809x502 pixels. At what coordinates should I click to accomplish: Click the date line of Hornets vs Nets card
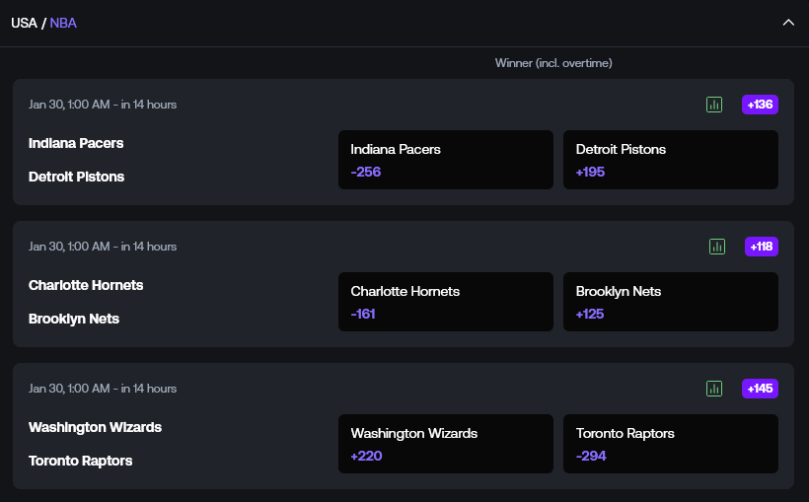(x=103, y=247)
